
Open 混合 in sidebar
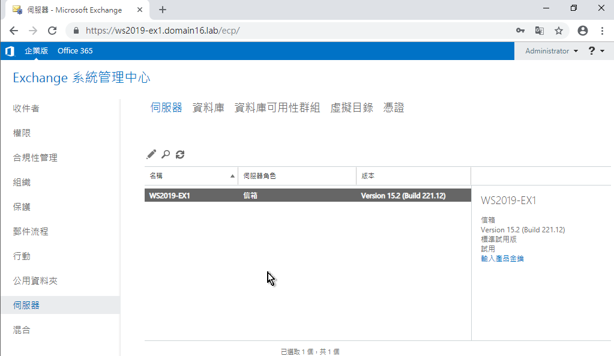pos(22,330)
